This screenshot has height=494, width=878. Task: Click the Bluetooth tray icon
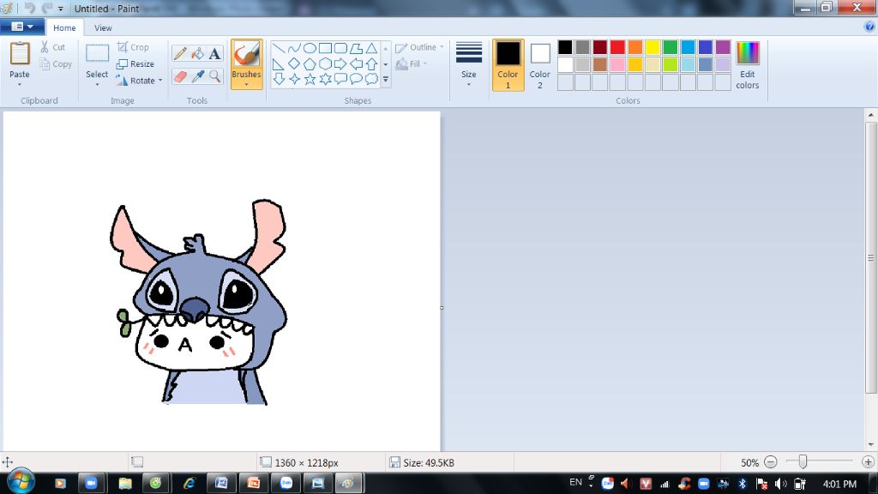click(743, 484)
